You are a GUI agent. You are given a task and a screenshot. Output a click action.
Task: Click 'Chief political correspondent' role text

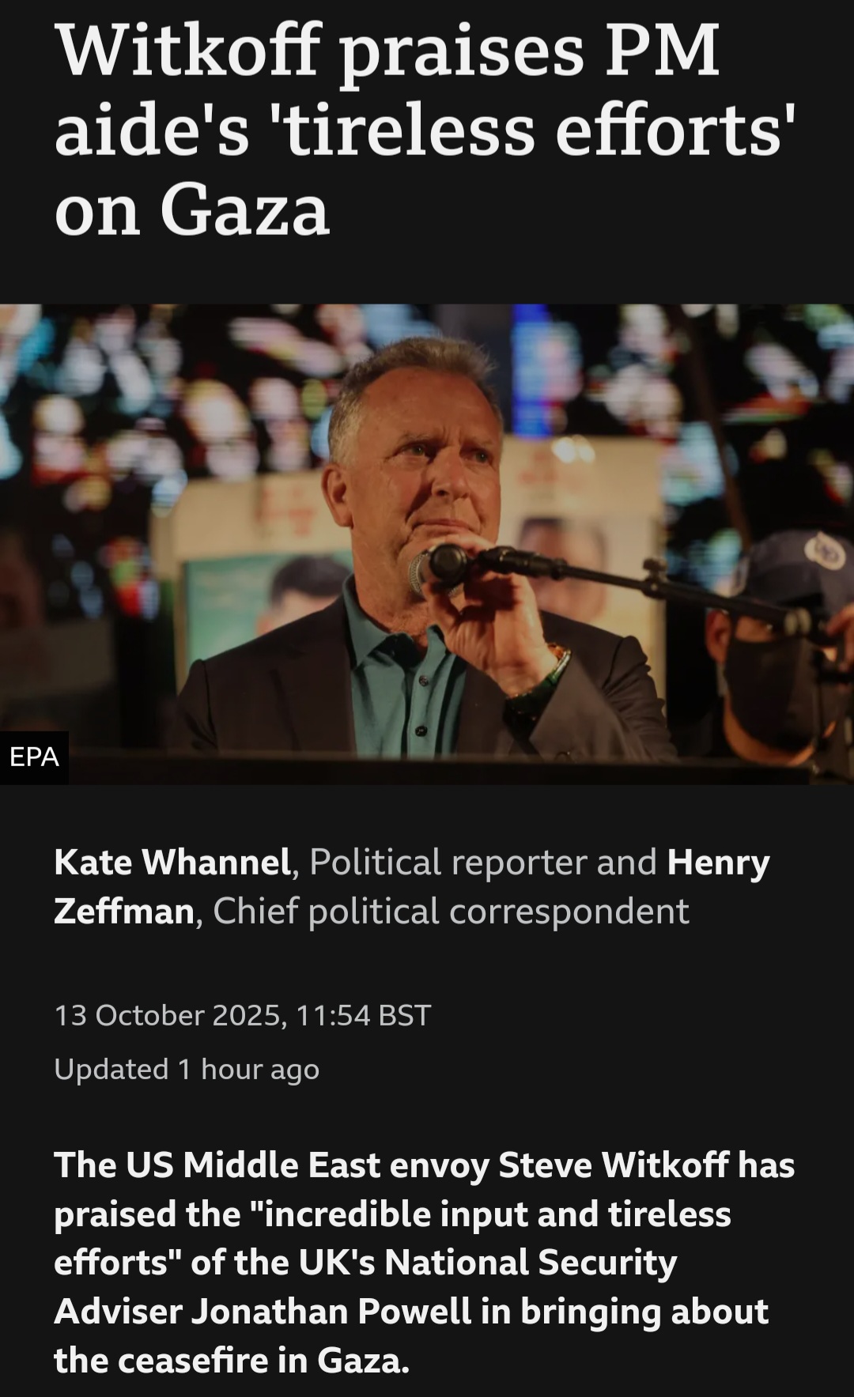click(x=451, y=912)
